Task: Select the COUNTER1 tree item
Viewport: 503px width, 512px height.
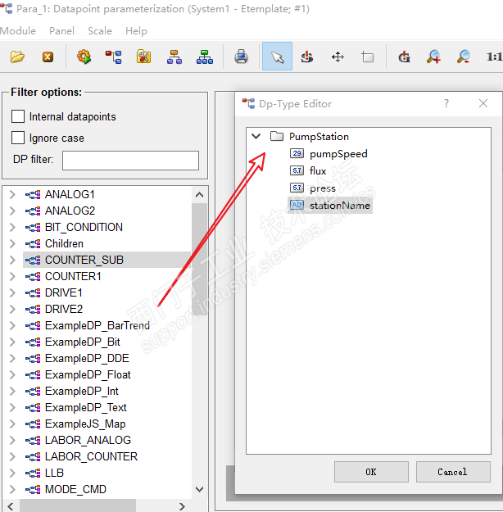Action: pyautogui.click(x=73, y=276)
